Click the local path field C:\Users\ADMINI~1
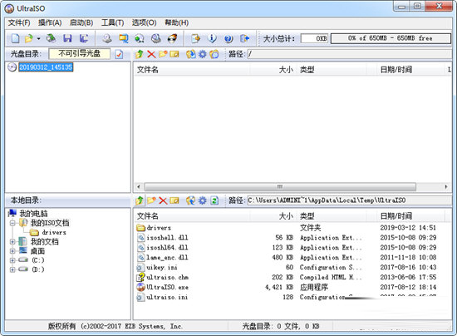457x336 pixels. 349,200
